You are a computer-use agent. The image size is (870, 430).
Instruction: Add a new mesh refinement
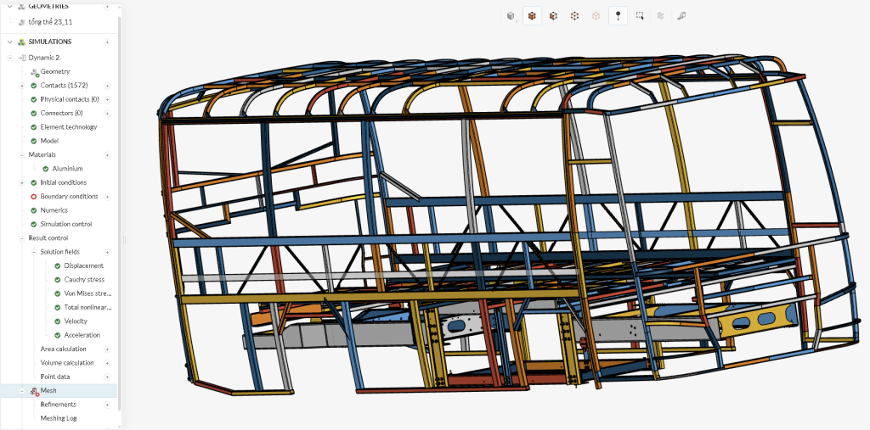[x=107, y=405]
